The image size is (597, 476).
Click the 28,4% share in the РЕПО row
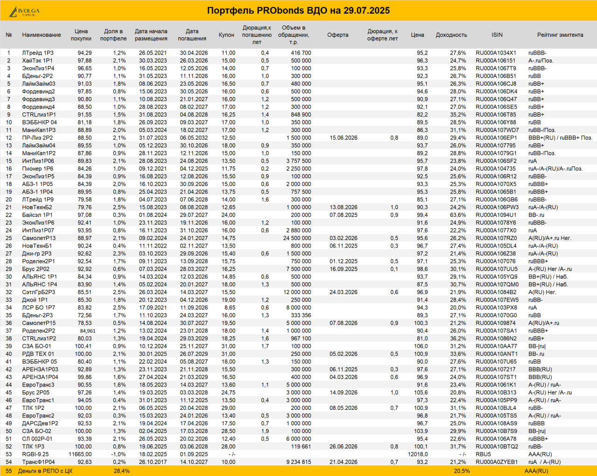pyautogui.click(x=122, y=471)
